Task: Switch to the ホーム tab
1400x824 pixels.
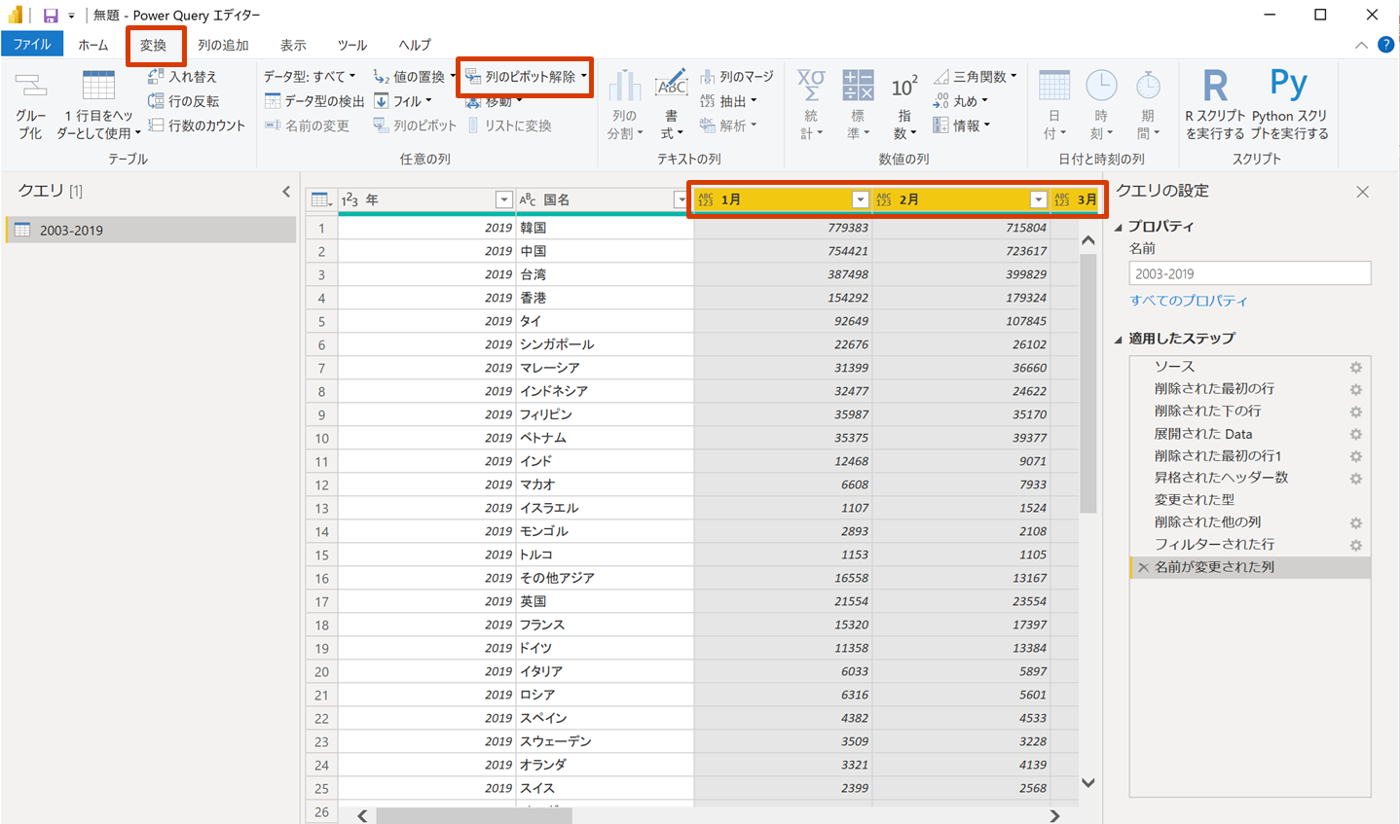Action: [x=93, y=45]
